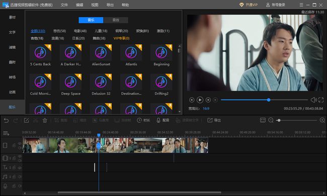Delete the selected clip with trash icon
The width and height of the screenshot is (327, 196).
tap(45, 121)
